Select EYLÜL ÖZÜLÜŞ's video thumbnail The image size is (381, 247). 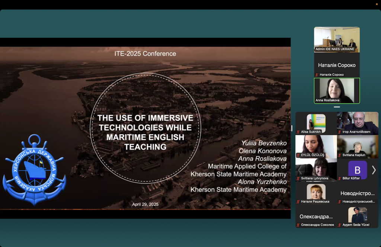pos(316,146)
